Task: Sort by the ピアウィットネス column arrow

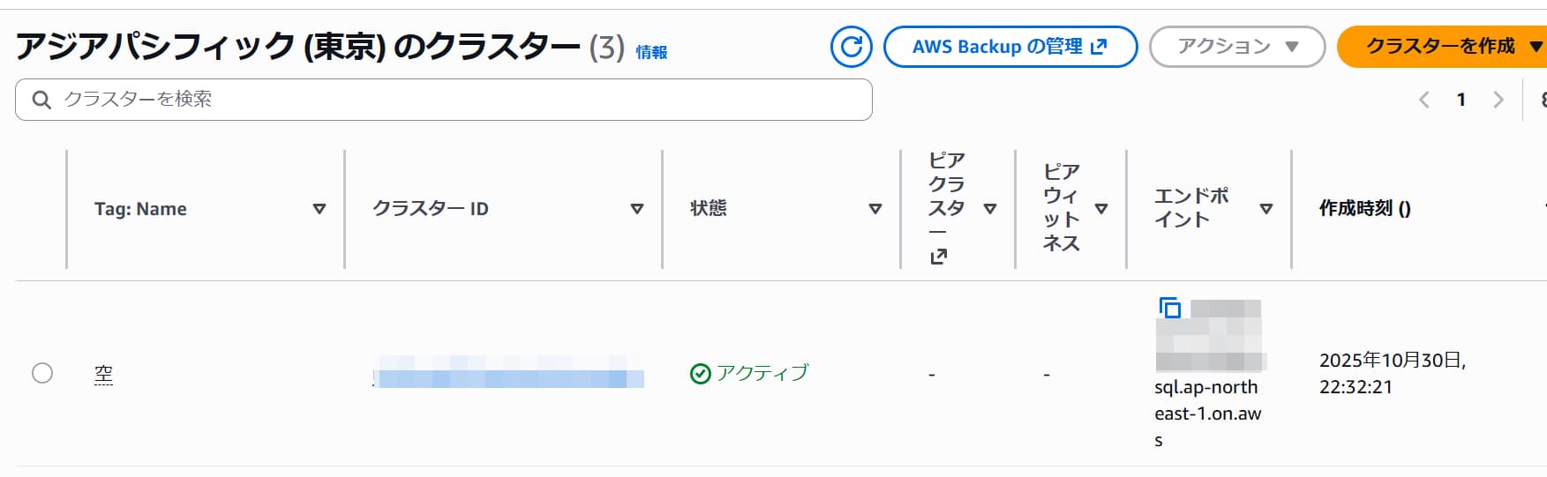Action: click(x=1101, y=209)
